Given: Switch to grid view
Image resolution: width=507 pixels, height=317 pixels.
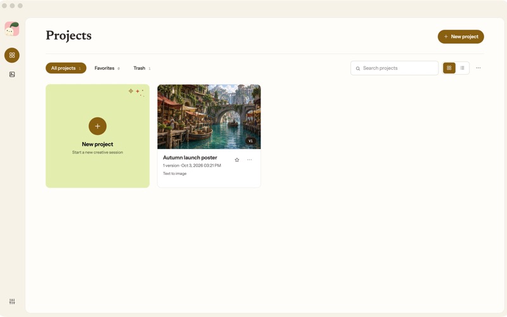Looking at the screenshot, I should coord(449,68).
